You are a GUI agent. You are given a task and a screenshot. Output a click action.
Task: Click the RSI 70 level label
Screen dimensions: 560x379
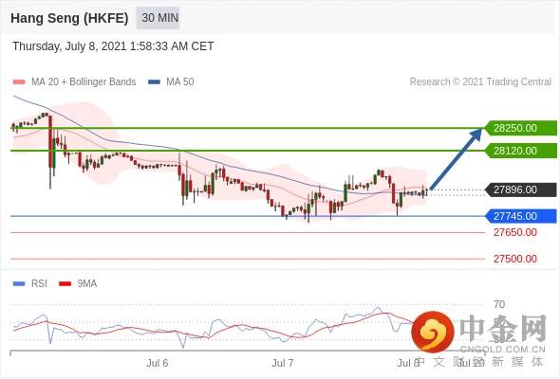point(499,304)
